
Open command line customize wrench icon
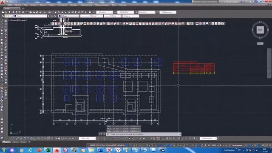point(104,134)
